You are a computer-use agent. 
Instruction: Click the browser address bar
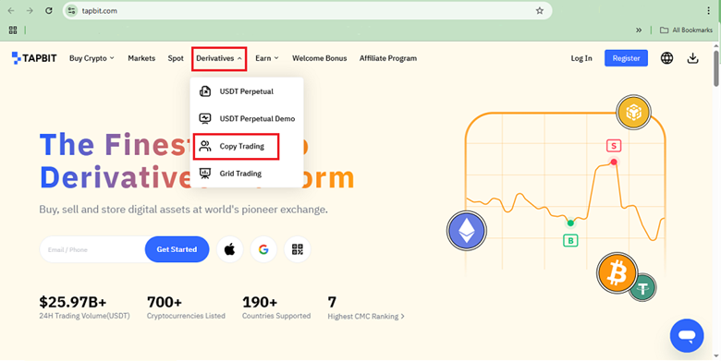tap(307, 10)
